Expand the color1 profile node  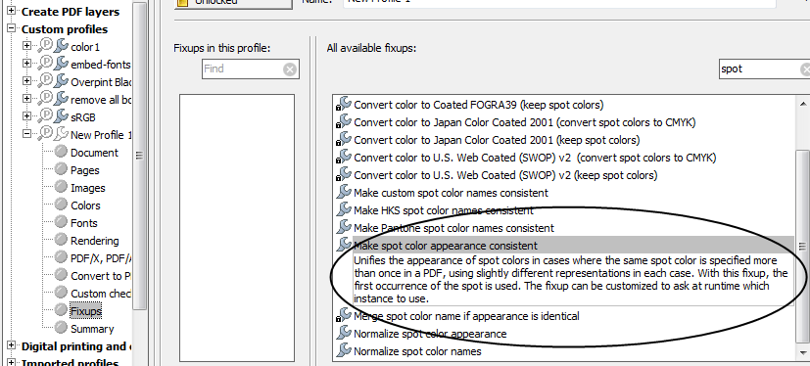tap(26, 46)
